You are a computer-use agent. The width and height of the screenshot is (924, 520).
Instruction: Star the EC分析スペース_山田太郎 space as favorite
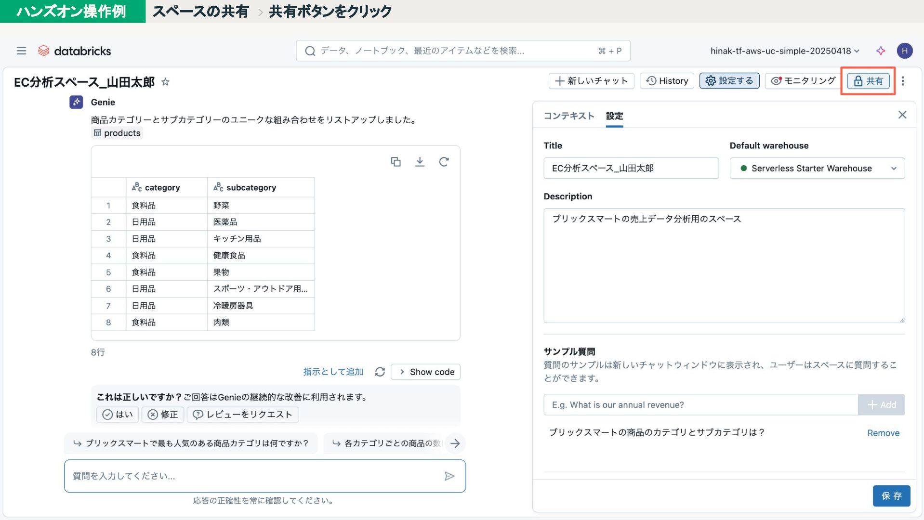[165, 82]
